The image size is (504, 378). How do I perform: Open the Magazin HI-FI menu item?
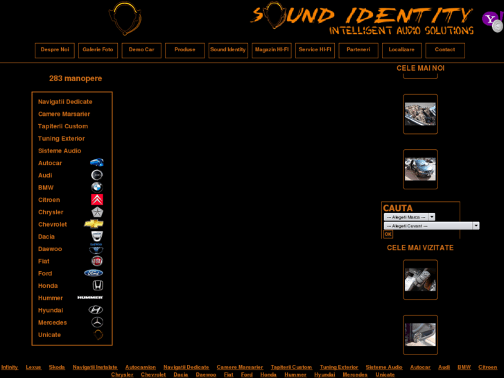point(272,50)
